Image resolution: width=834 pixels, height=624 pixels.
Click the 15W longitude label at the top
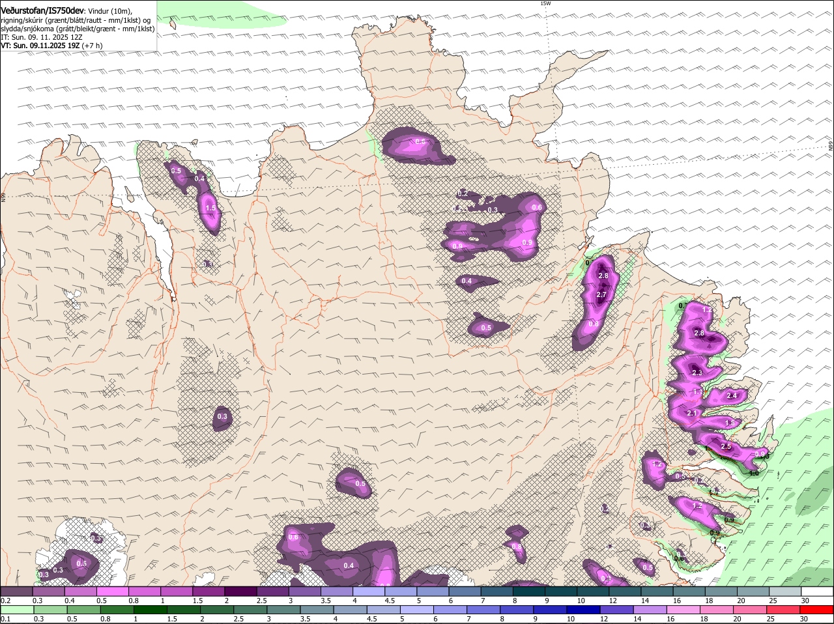click(x=545, y=3)
